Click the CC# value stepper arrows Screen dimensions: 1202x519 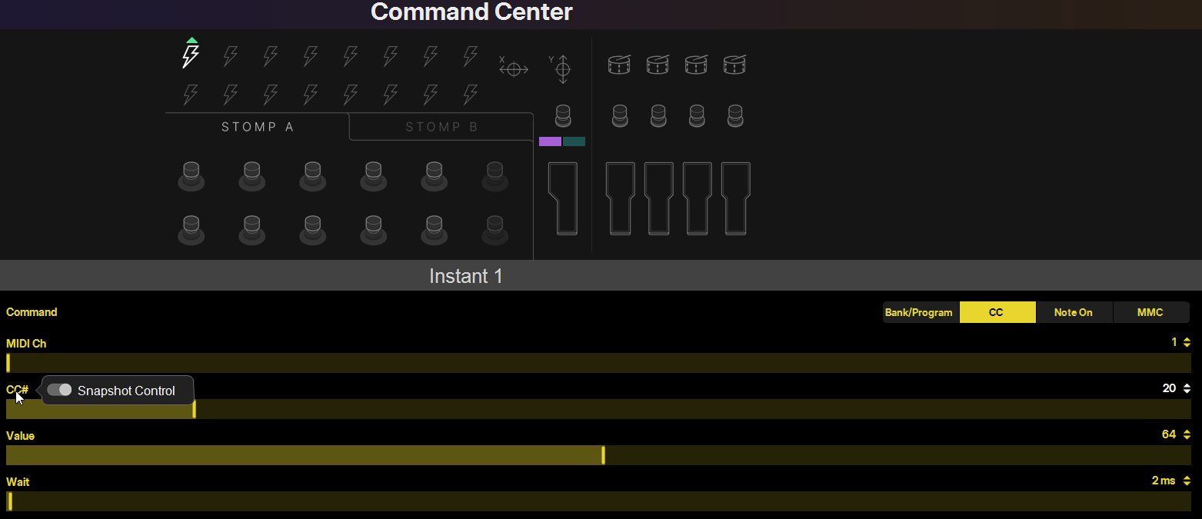click(x=1187, y=388)
